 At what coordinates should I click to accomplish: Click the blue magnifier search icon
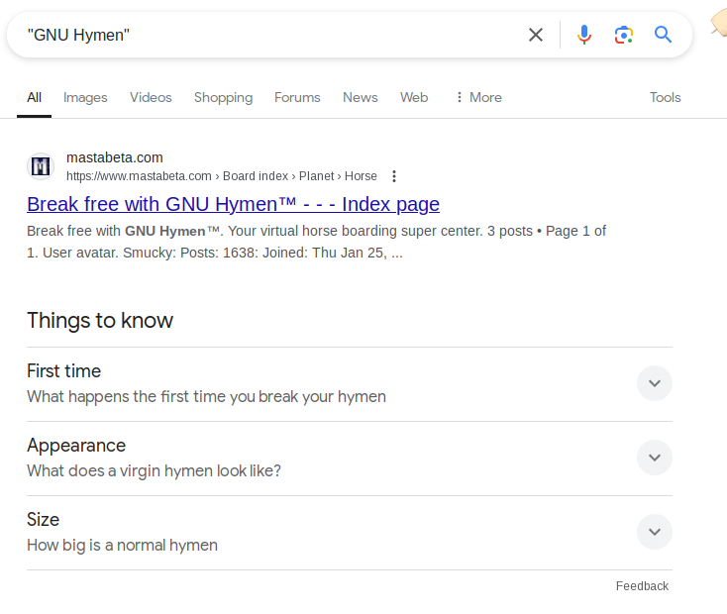[x=663, y=35]
